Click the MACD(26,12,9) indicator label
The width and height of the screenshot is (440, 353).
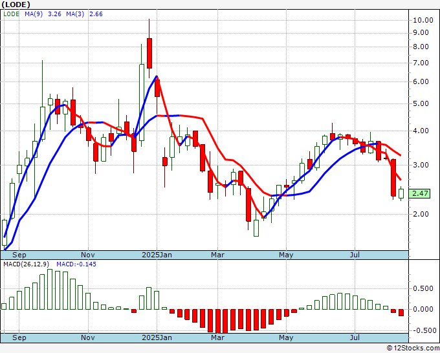(26, 264)
